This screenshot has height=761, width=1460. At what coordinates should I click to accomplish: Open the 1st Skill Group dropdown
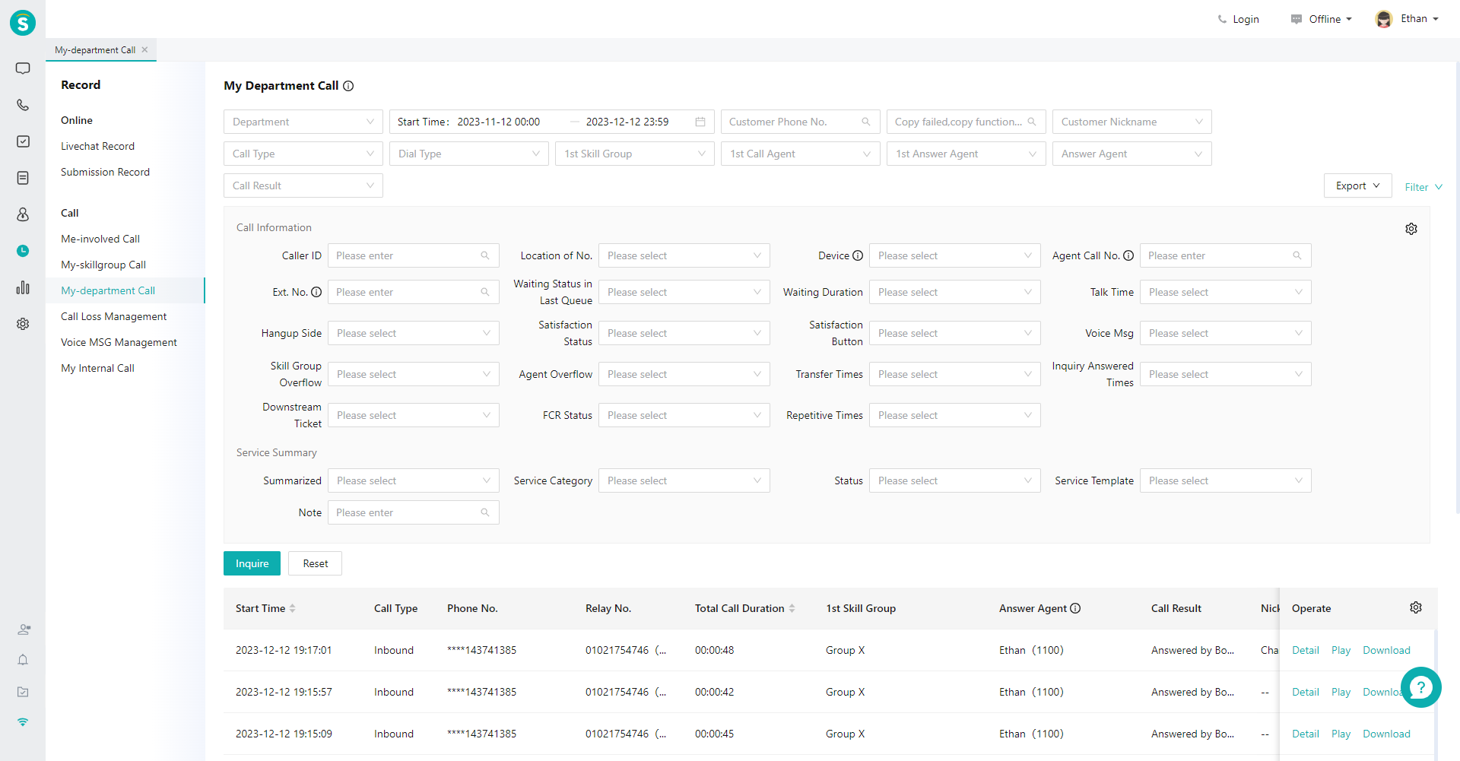click(x=635, y=154)
